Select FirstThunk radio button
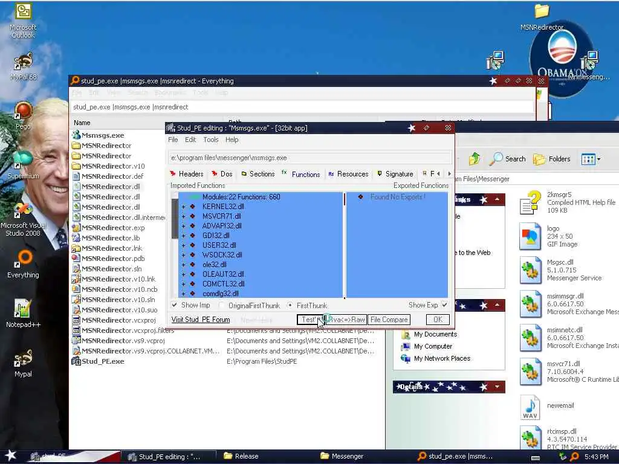The width and height of the screenshot is (619, 464). [290, 305]
